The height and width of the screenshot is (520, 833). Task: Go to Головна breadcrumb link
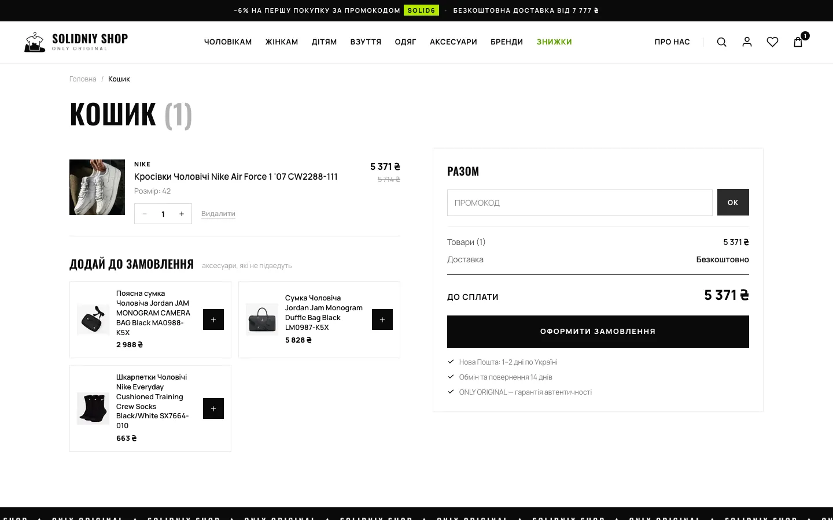click(x=83, y=79)
